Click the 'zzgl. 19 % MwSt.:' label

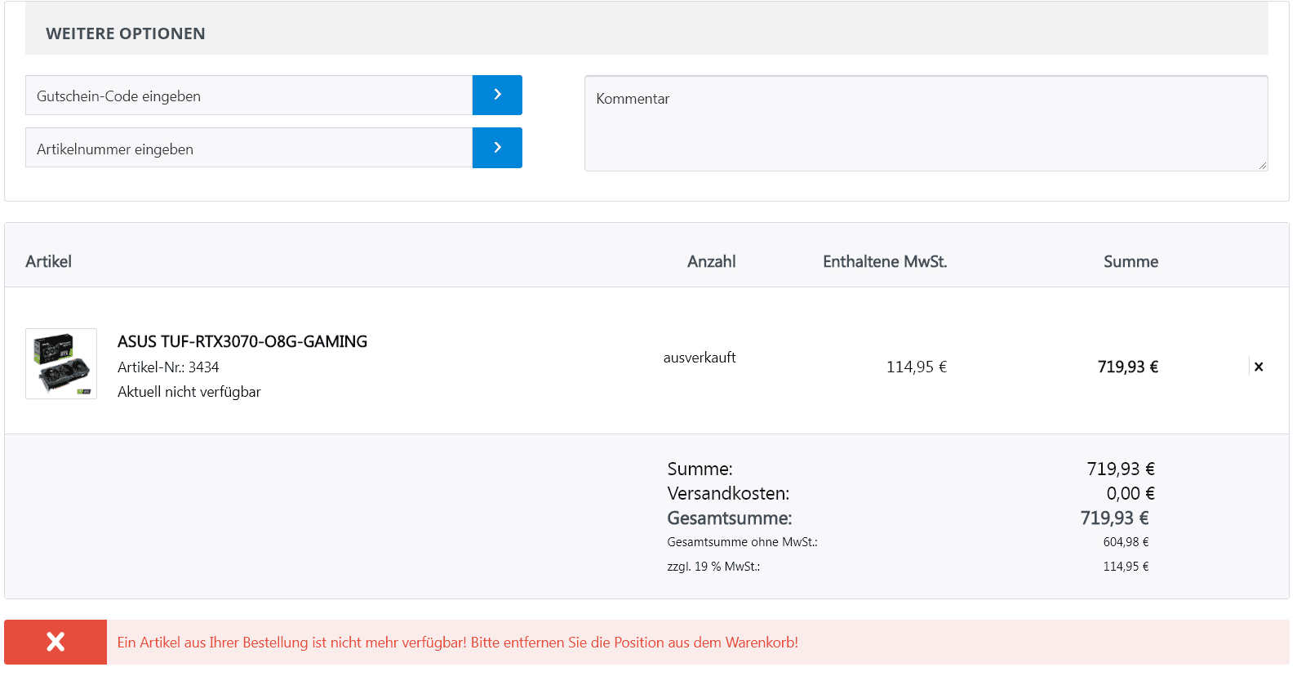point(713,567)
